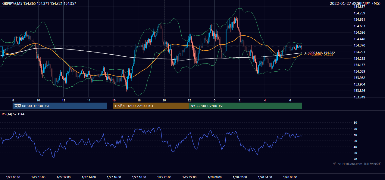Screen dimensions: 385x180
Task: Click price axis label 154.137
Action: coord(360,65)
